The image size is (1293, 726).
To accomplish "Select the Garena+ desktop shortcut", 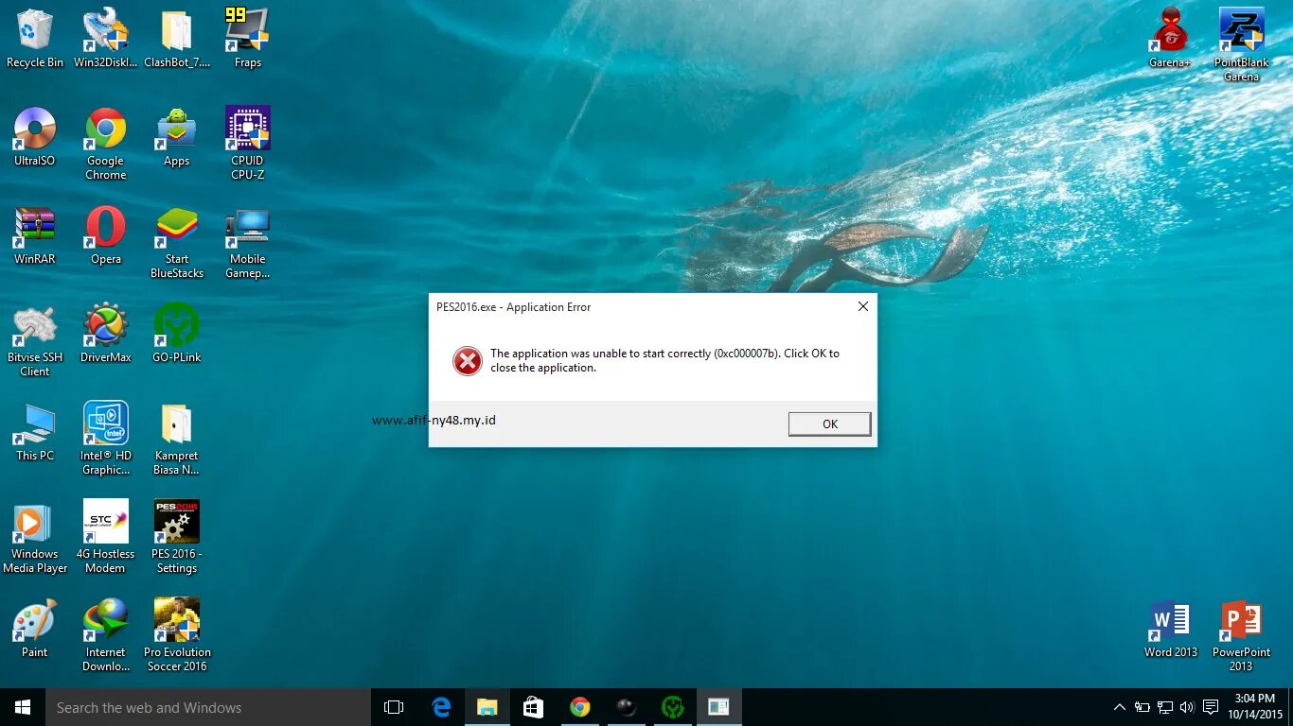I will pos(1171,39).
